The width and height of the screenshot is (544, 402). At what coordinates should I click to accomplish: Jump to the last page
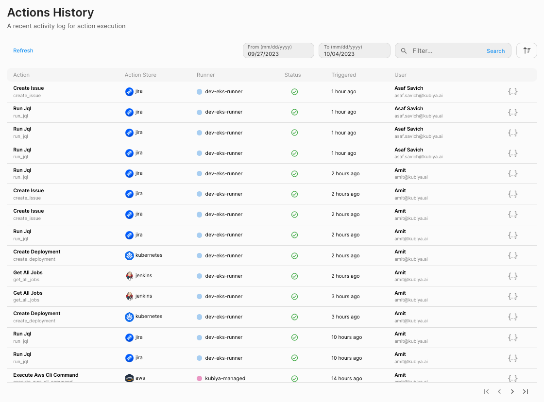click(526, 391)
